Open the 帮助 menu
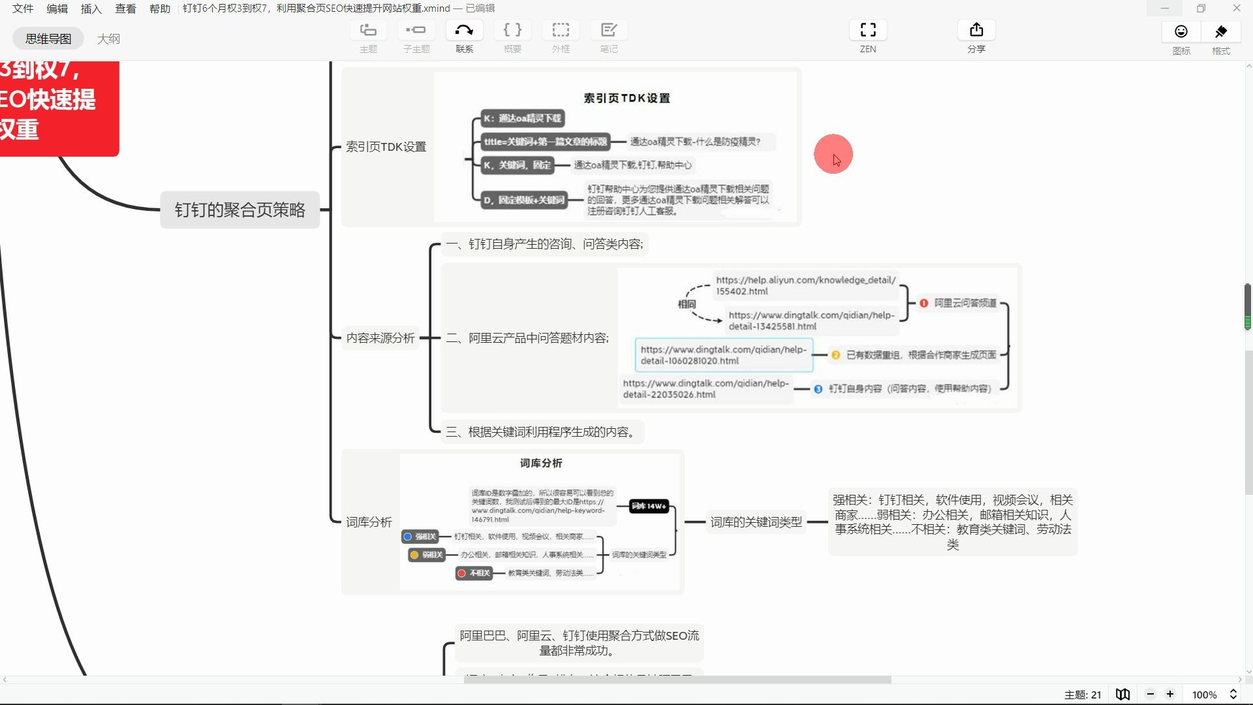The image size is (1253, 705). [x=160, y=8]
